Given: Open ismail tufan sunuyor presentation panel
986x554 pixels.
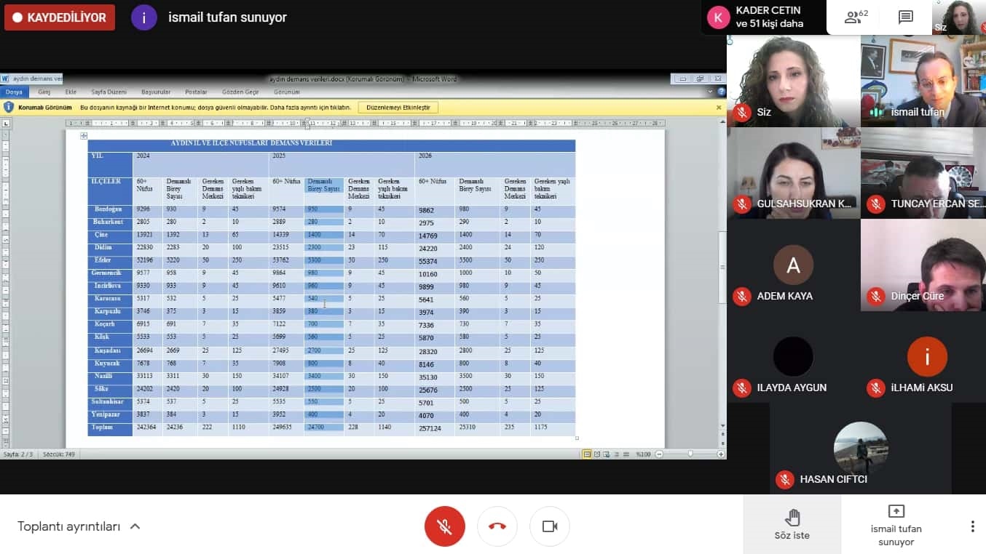Looking at the screenshot, I should [x=896, y=524].
